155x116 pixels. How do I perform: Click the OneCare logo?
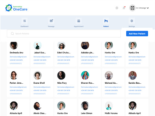point(16,8)
